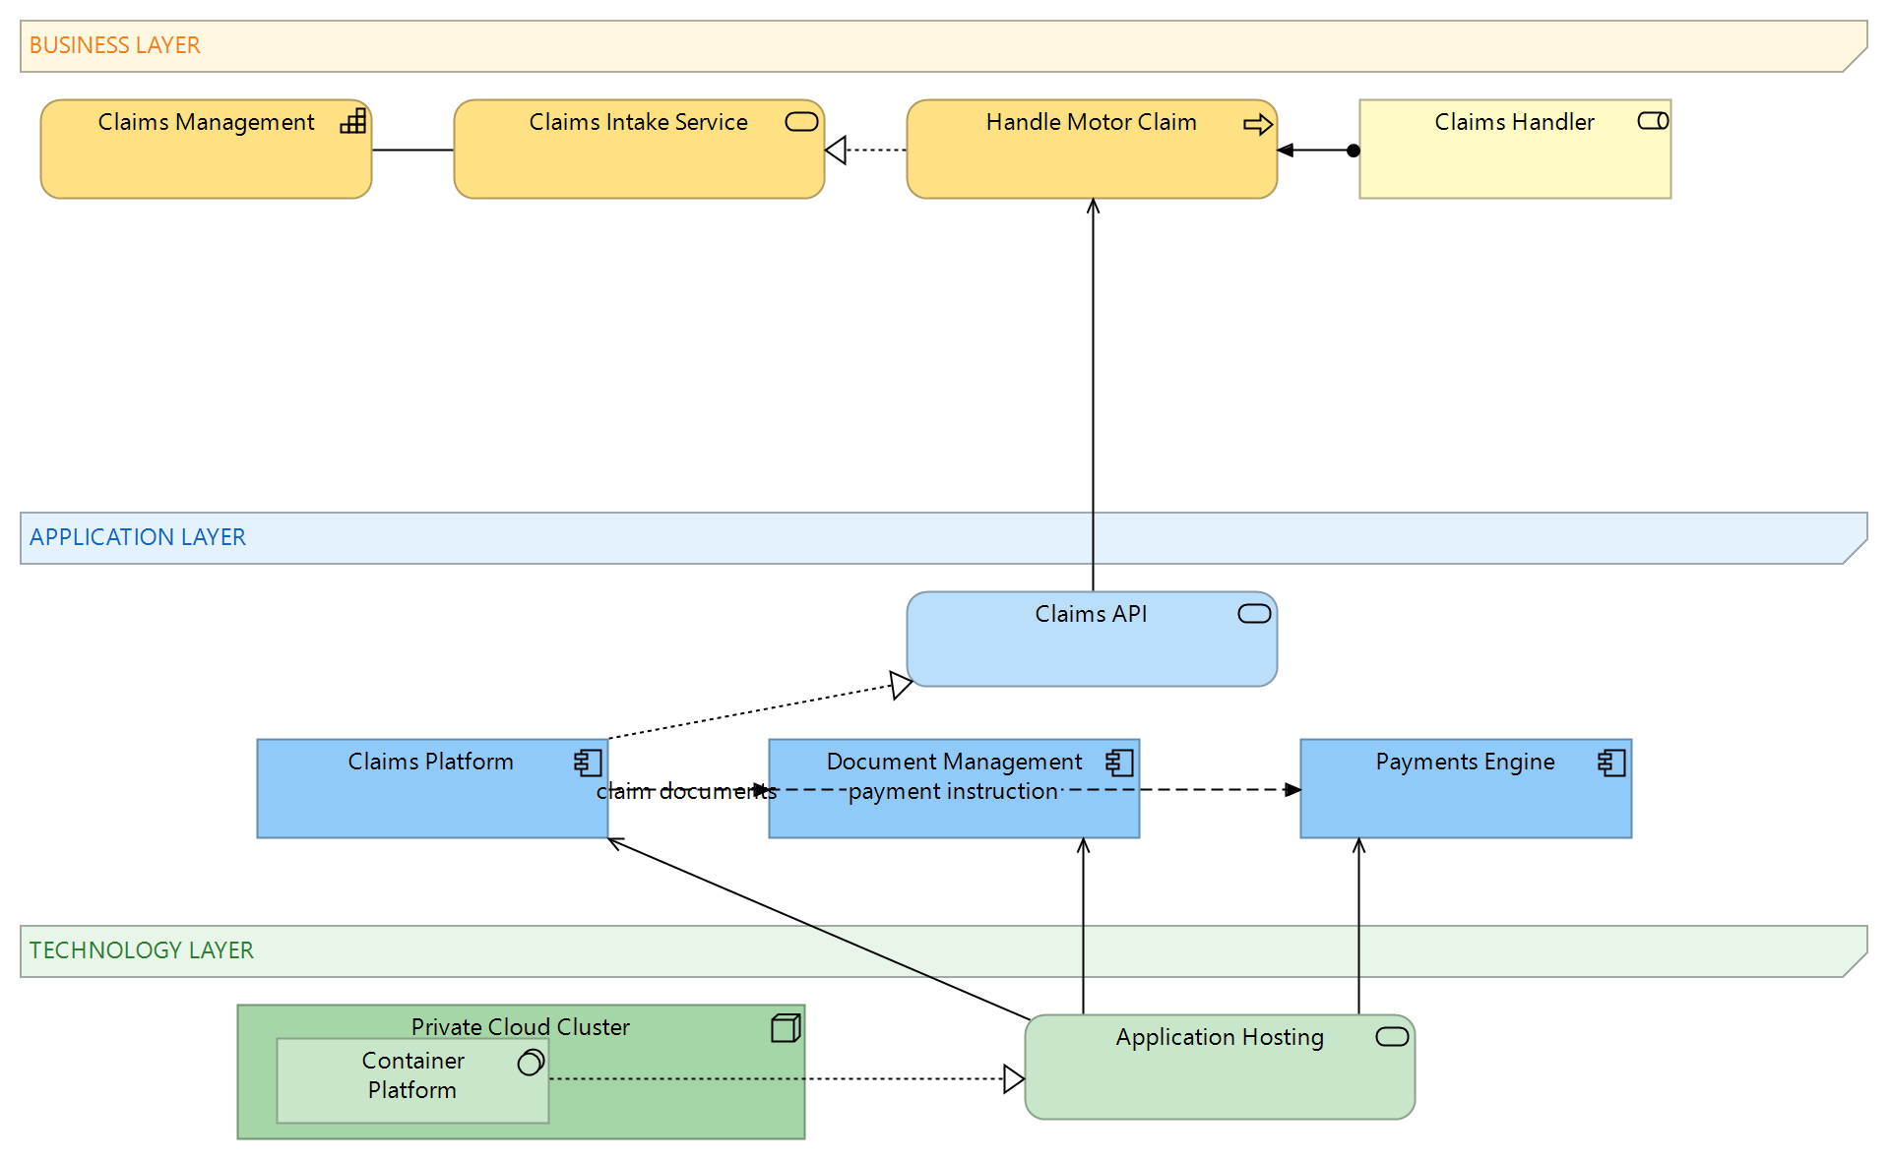
Task: Select the TECHNOLOGY LAYER group header
Action: pyautogui.click(x=944, y=951)
